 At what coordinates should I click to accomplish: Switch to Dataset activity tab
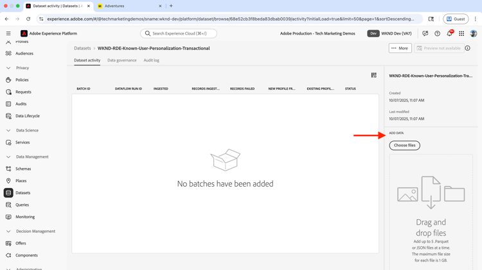click(87, 60)
